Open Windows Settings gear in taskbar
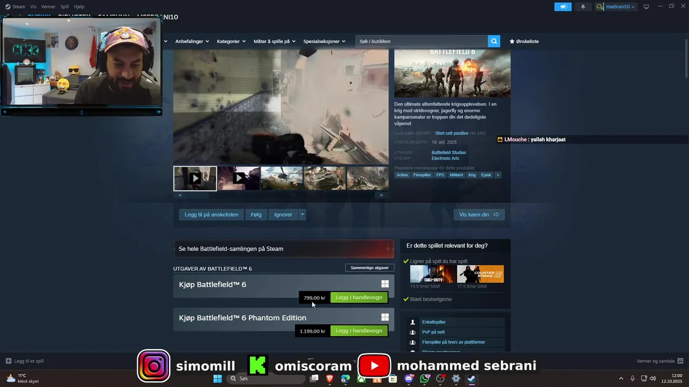 tap(456, 378)
